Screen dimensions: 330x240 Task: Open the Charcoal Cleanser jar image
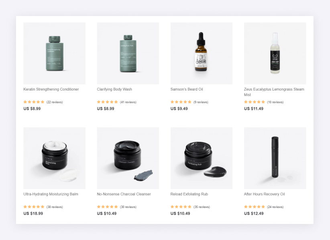point(128,158)
